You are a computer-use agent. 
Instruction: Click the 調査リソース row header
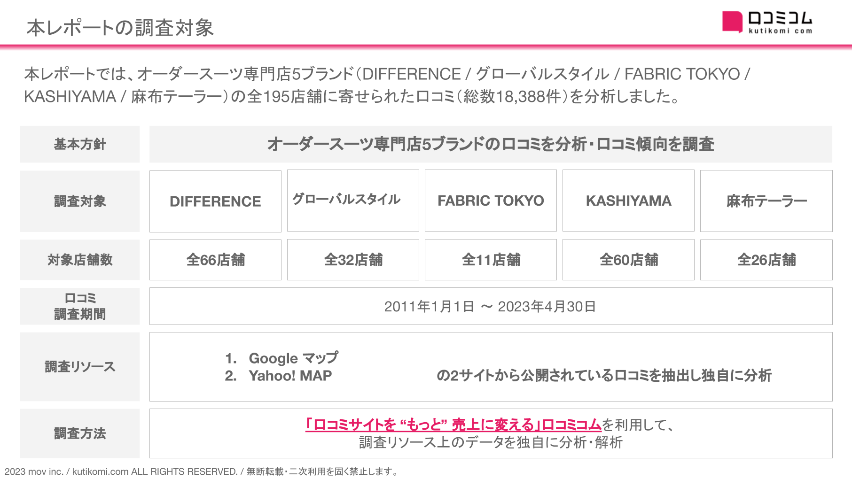tap(80, 367)
